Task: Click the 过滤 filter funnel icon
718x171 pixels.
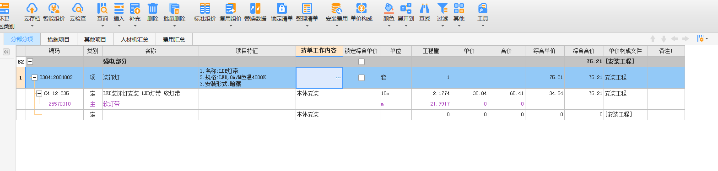Action: [x=443, y=8]
